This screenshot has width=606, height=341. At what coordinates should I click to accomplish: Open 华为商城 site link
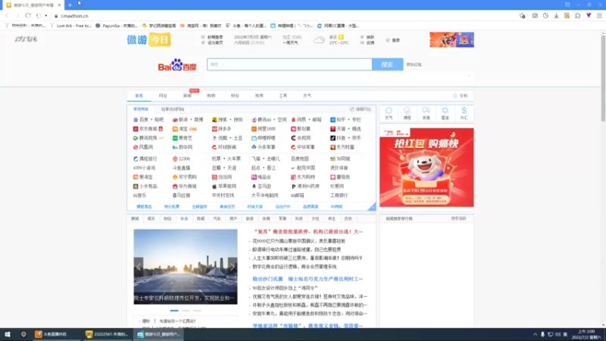(184, 186)
